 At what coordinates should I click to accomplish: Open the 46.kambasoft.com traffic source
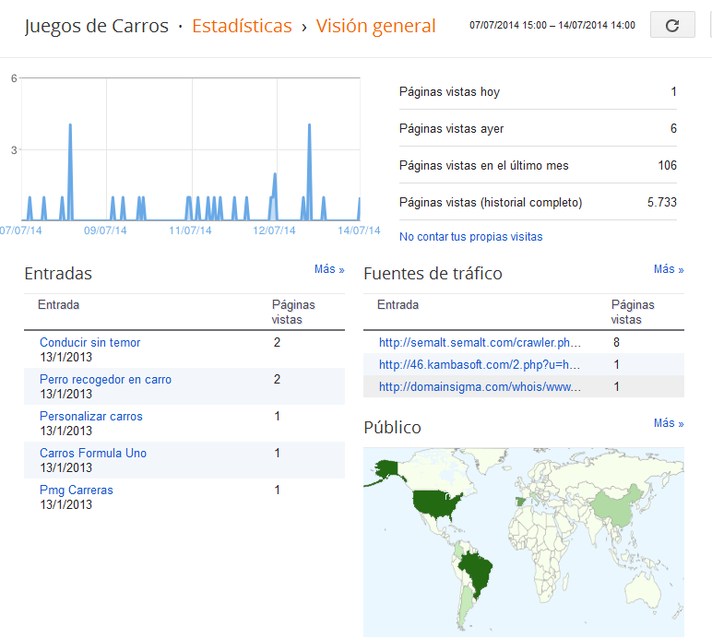[479, 364]
